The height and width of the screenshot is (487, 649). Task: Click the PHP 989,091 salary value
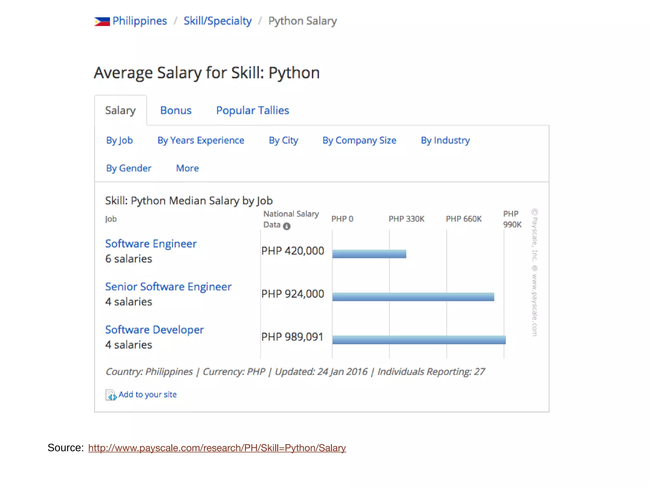coord(292,337)
